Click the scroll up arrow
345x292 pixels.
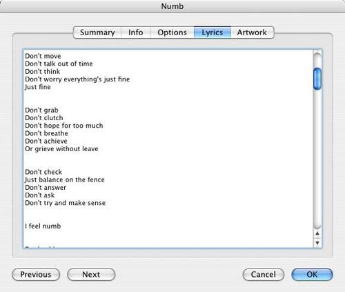pos(317,234)
